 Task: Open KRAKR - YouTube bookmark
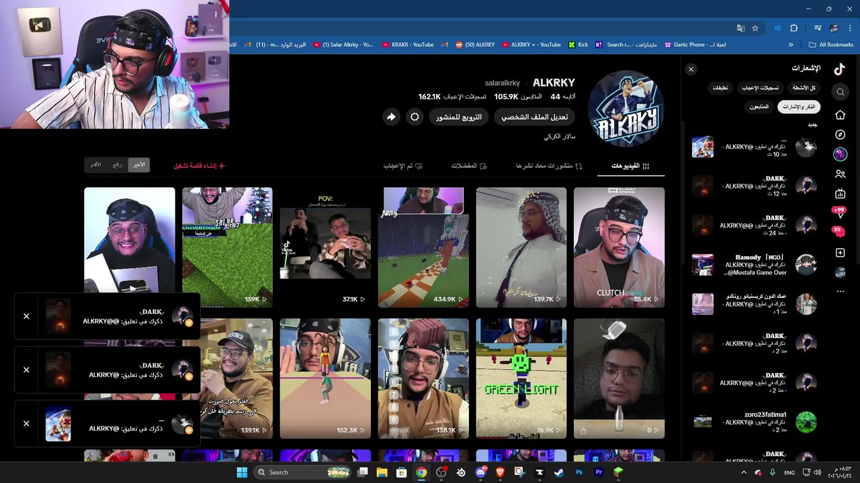408,45
